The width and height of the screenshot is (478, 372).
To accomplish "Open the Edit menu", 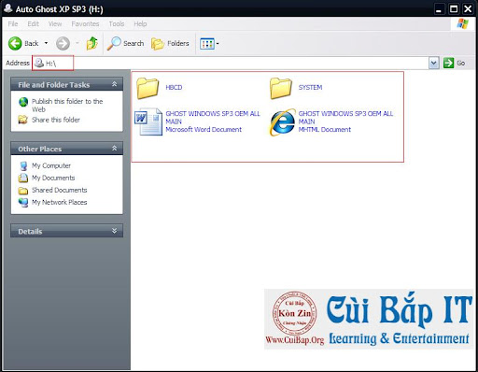I will pos(33,24).
